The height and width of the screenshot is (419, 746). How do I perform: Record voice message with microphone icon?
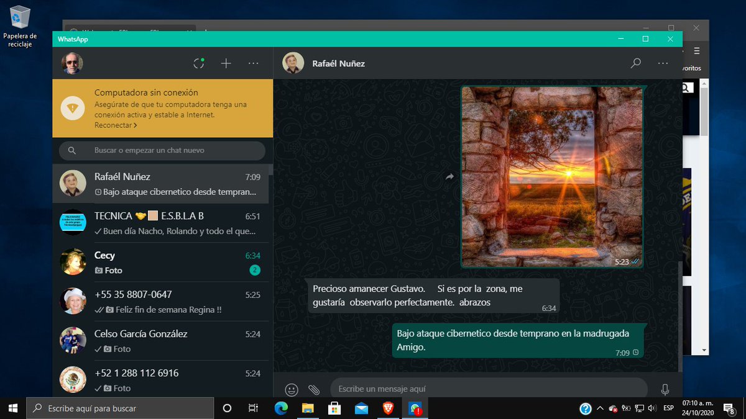click(x=665, y=389)
